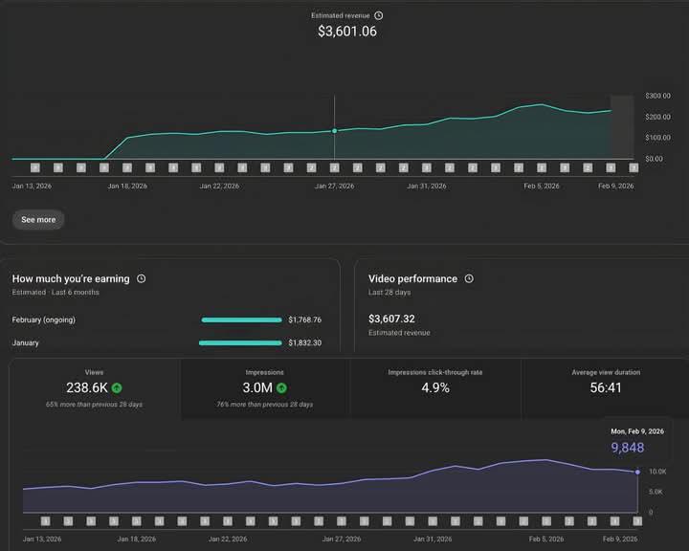This screenshot has height=551, width=689.
Task: Select the Views metric tab
Action: pyautogui.click(x=94, y=389)
